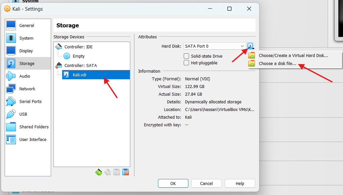Select the Controller: IDE tree entry
The image size is (343, 195).
point(78,47)
